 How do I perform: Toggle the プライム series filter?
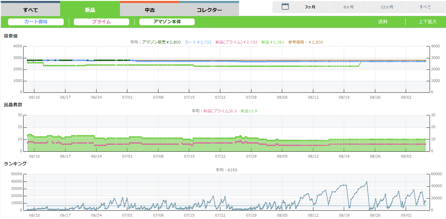pyautogui.click(x=101, y=22)
